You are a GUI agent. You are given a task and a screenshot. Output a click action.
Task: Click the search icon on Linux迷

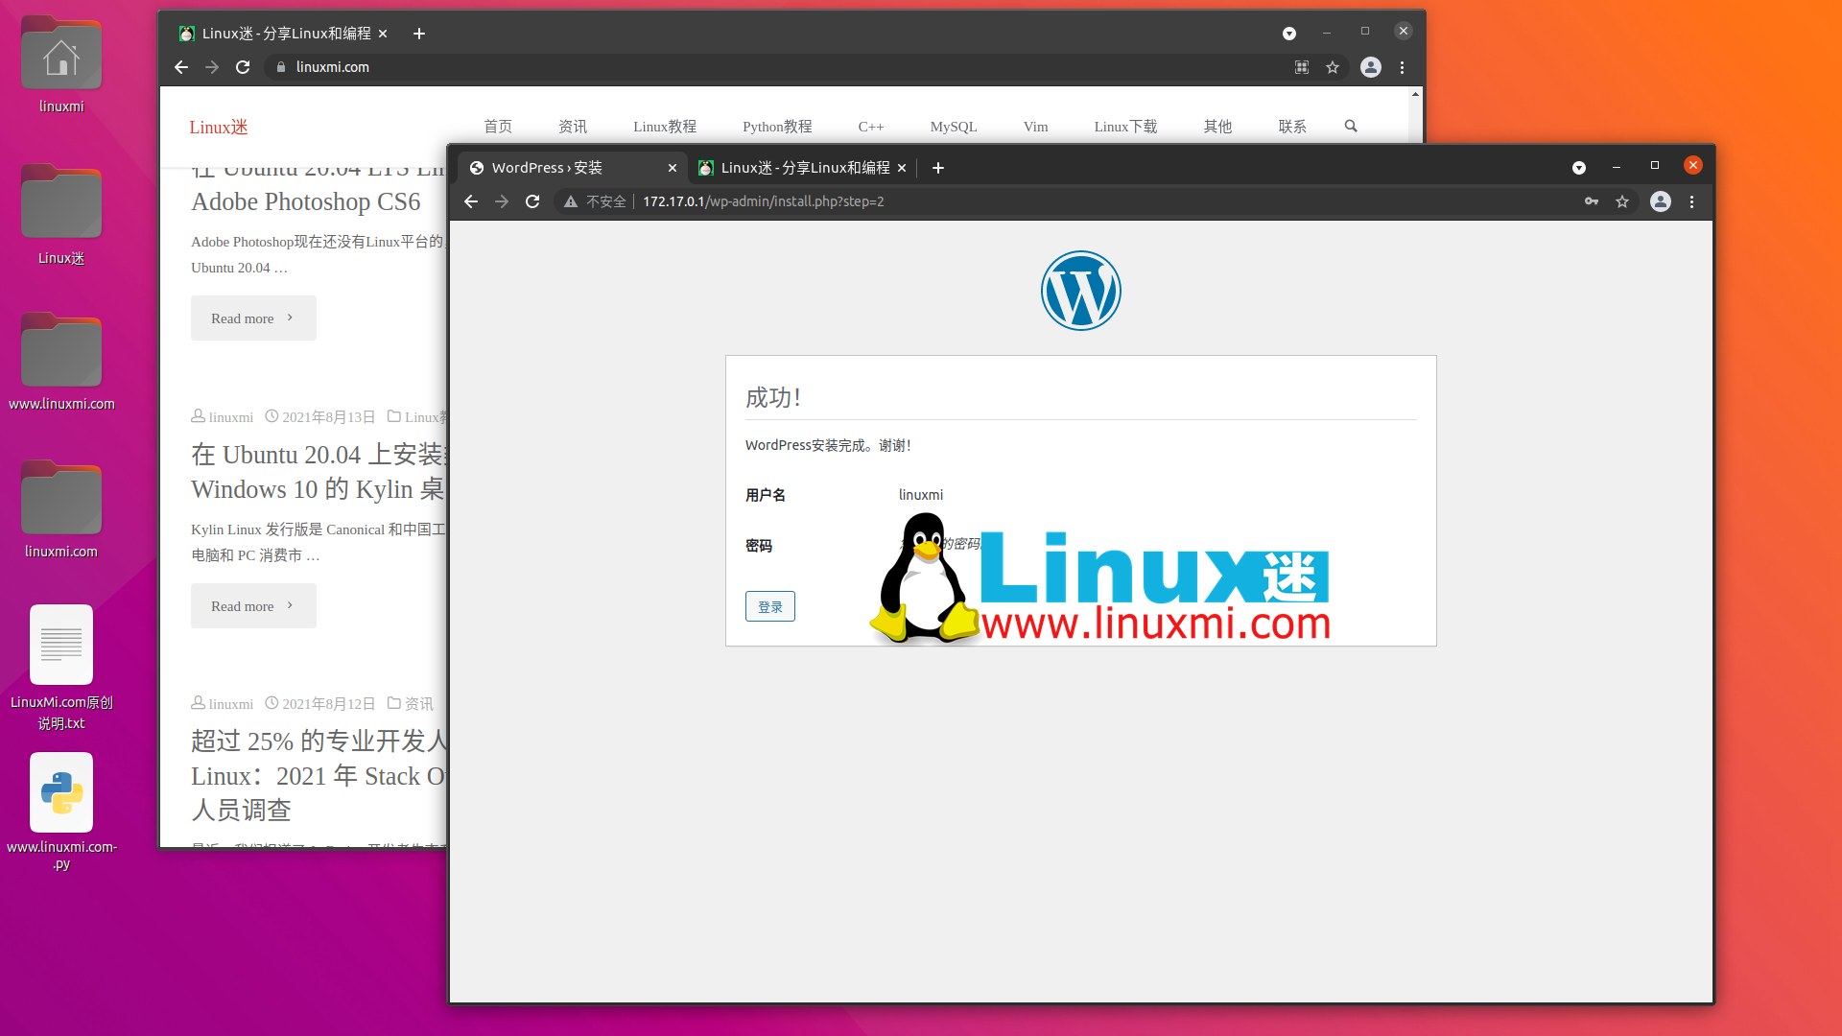(x=1351, y=126)
